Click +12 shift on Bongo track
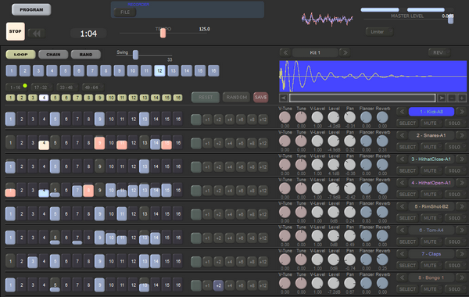The width and height of the screenshot is (469, 297). pos(263,285)
